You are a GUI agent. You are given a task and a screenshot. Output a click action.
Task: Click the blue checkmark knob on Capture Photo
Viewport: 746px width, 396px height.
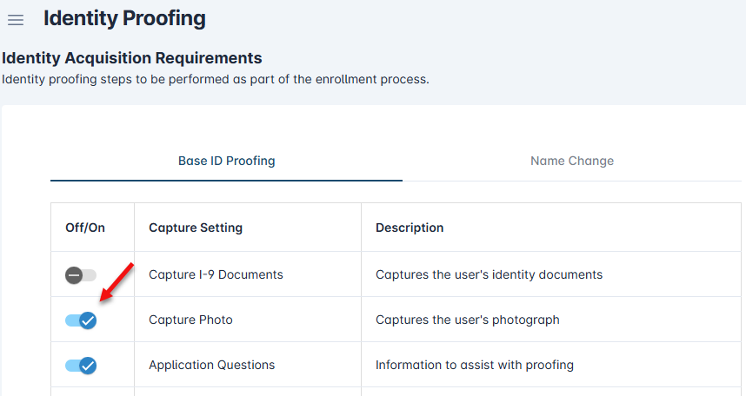tap(88, 320)
